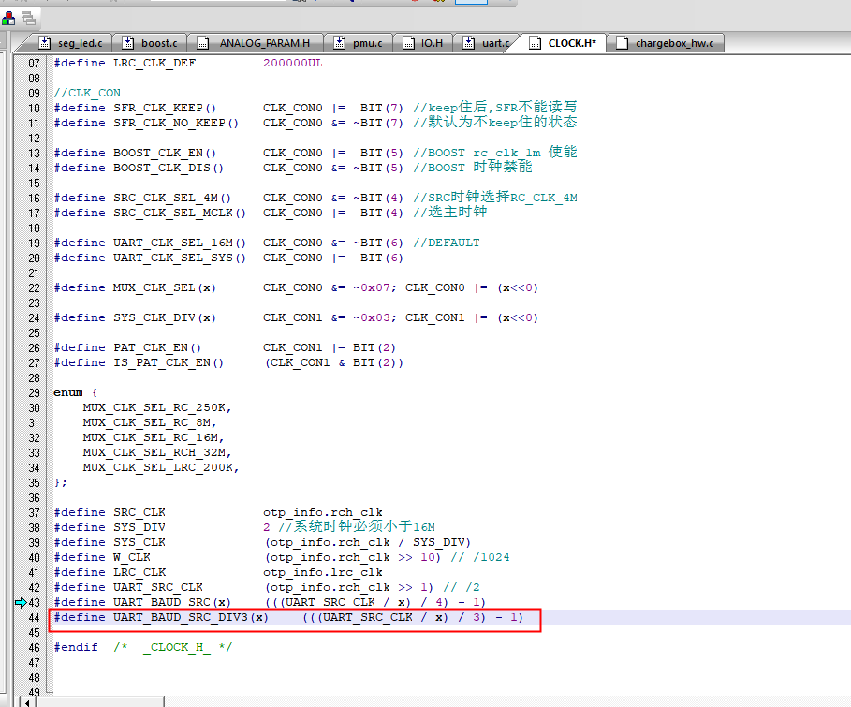851x707 pixels.
Task: Click the horizontal scrollbar left arrow
Action: 26,702
